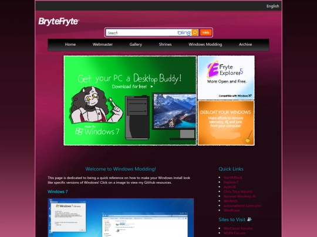The image size is (317, 237).
Task: Click the broom icon on debloat banner
Action: (x=248, y=137)
